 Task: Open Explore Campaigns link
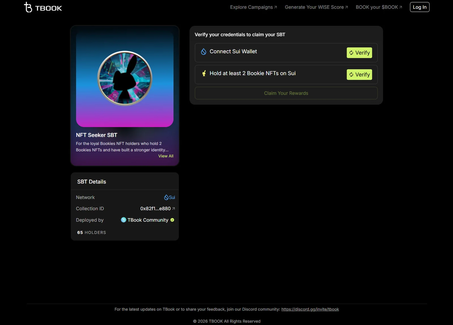point(253,7)
